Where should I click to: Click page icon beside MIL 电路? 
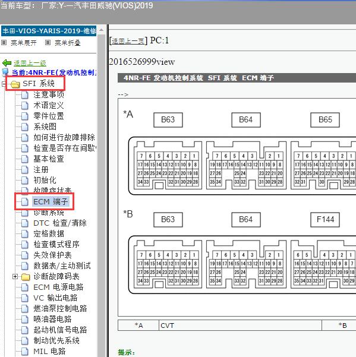[x=24, y=352]
